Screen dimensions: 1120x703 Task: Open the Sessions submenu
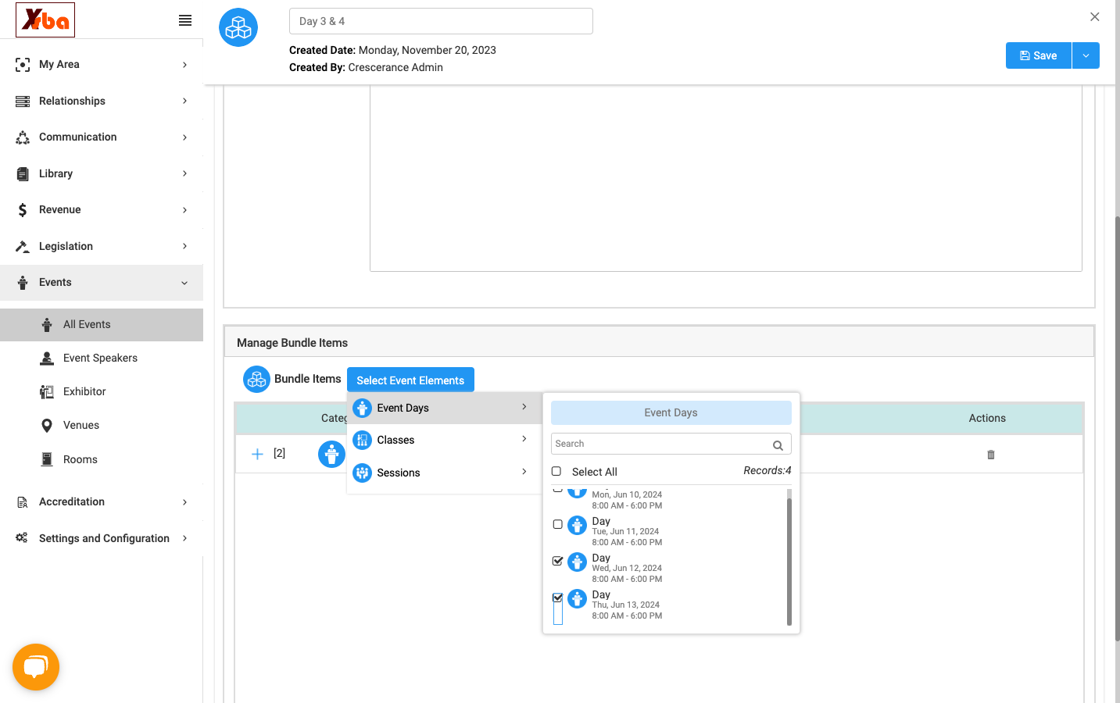[x=444, y=473]
